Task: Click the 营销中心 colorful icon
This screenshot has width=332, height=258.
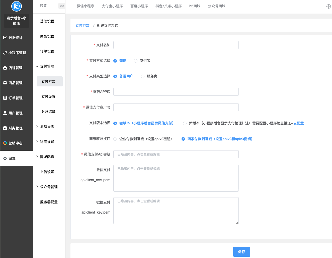Action: (x=5, y=143)
